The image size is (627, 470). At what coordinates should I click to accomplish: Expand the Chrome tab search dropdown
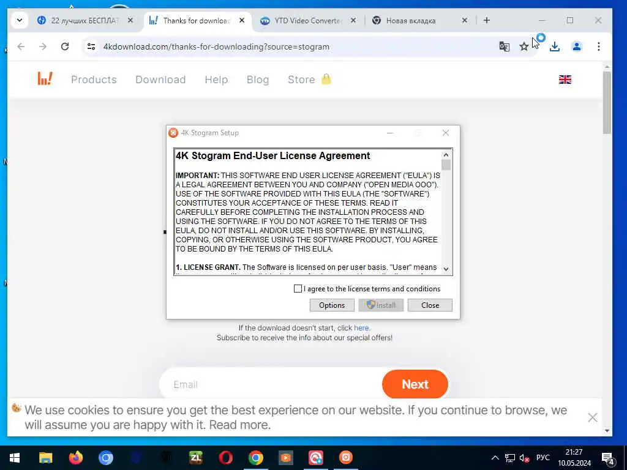(x=19, y=20)
